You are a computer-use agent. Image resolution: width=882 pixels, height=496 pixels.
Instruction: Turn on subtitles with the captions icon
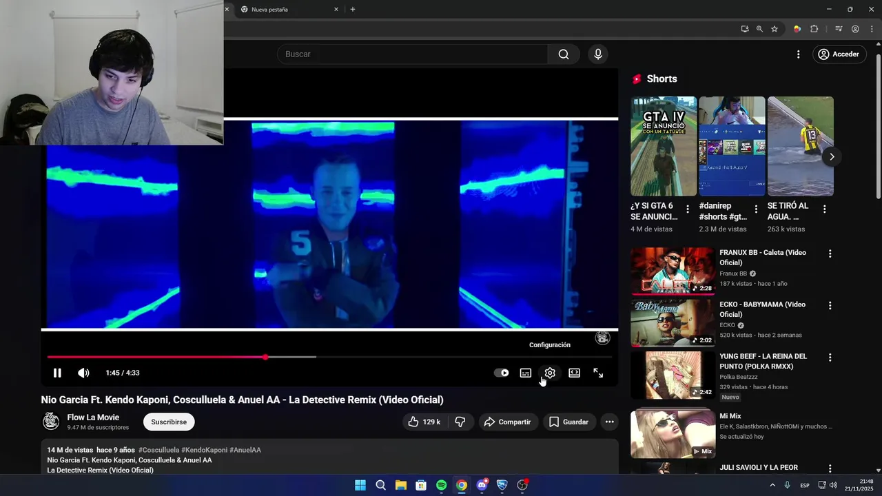(x=526, y=373)
